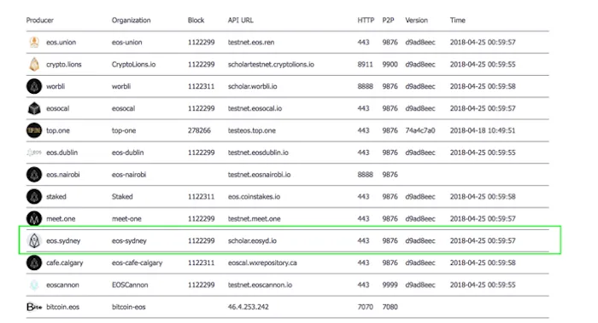Select the Organization column header
598x323 pixels.
pyautogui.click(x=131, y=20)
